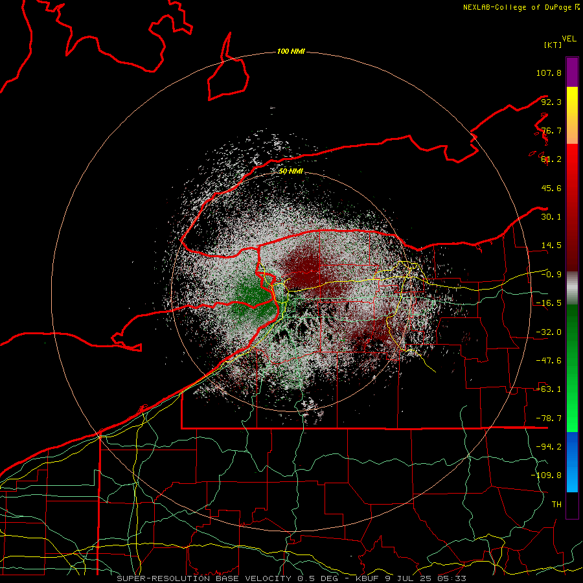This screenshot has width=583, height=583.
Task: Click the blue segment of the color bar
Action: [x=572, y=462]
